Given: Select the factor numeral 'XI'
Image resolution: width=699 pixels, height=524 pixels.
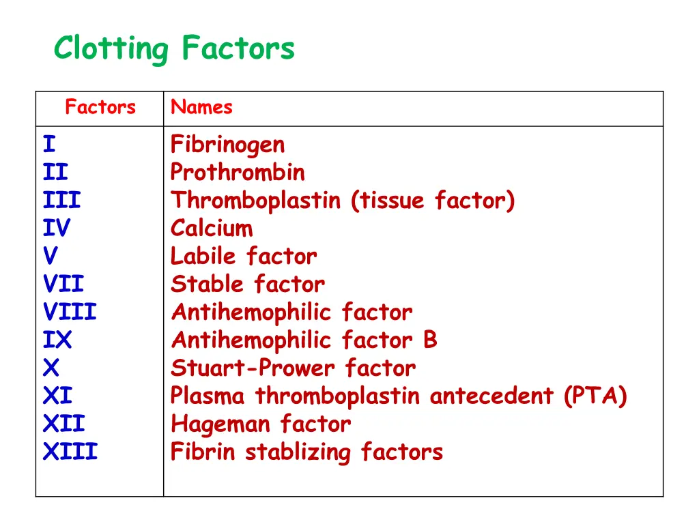Looking at the screenshot, I should coord(57,396).
